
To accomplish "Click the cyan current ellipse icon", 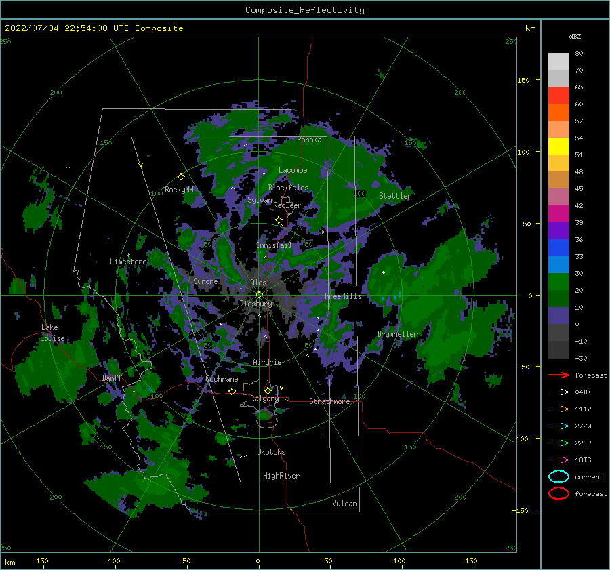I will (558, 476).
